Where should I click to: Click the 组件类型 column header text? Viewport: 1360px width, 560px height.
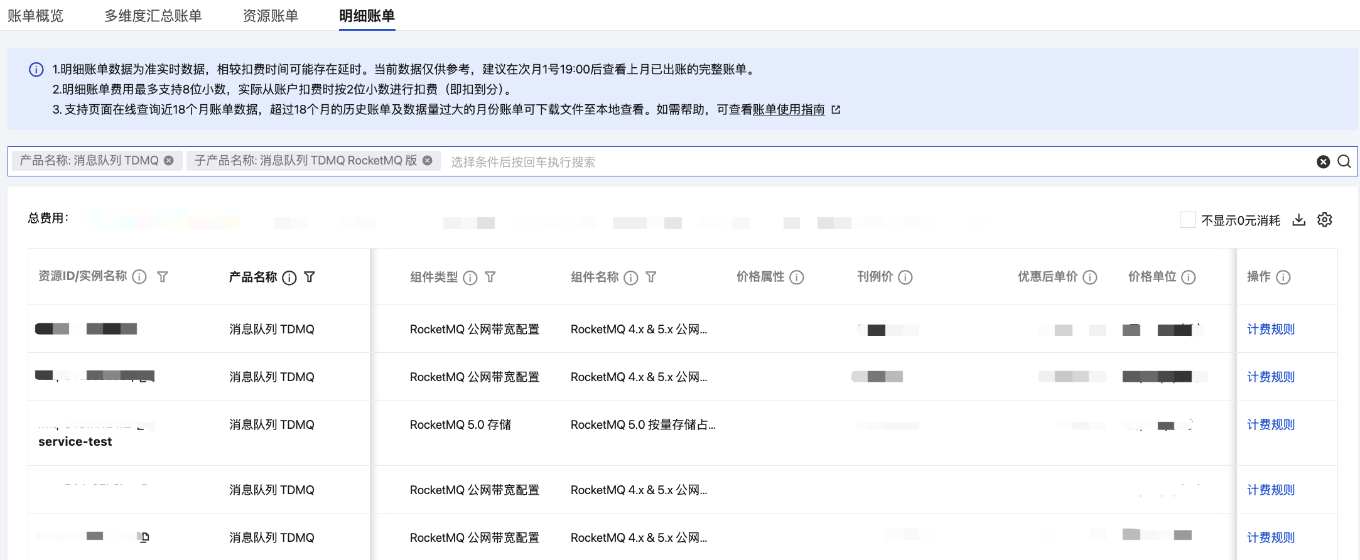pyautogui.click(x=434, y=277)
